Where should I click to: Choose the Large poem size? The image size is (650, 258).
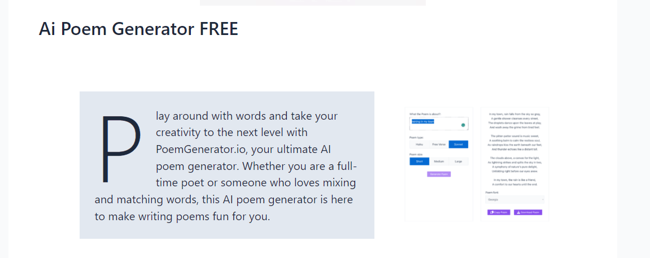[x=459, y=161]
